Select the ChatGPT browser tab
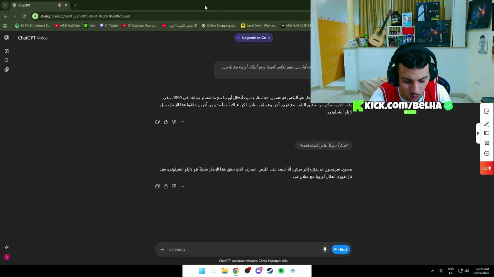 pyautogui.click(x=39, y=5)
